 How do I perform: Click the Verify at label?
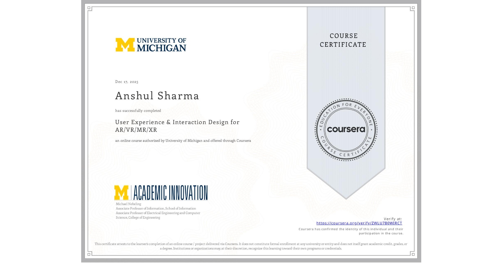393,219
